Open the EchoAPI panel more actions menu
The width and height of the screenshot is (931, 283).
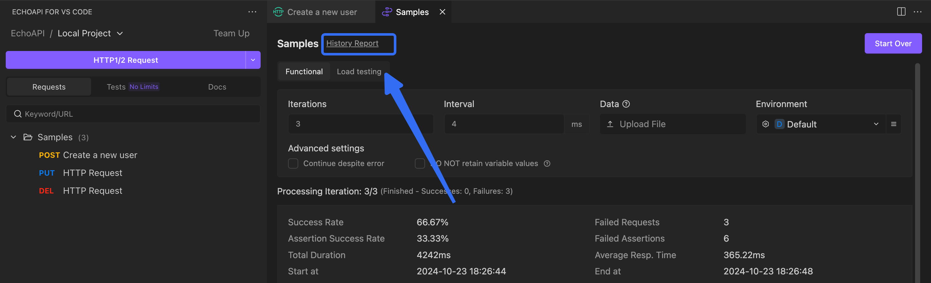coord(252,12)
